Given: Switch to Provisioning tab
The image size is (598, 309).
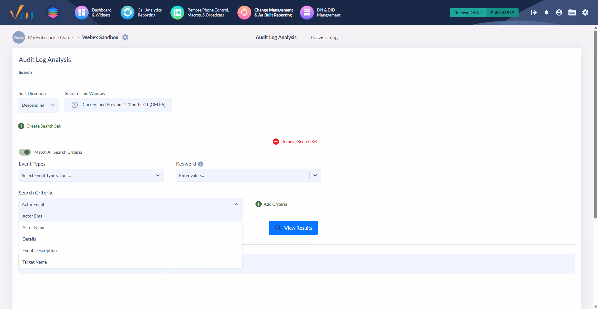Looking at the screenshot, I should coord(324,37).
